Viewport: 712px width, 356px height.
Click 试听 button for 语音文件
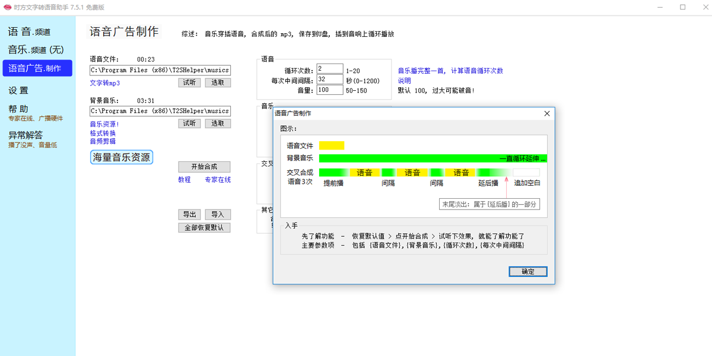click(x=189, y=82)
